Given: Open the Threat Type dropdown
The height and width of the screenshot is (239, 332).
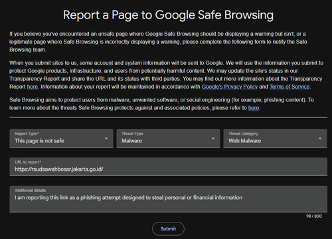Looking at the screenshot, I should tap(168, 138).
